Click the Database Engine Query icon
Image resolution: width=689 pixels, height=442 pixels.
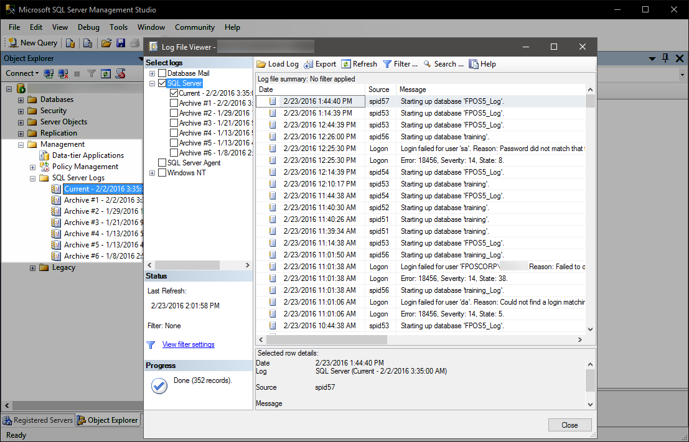click(70, 42)
